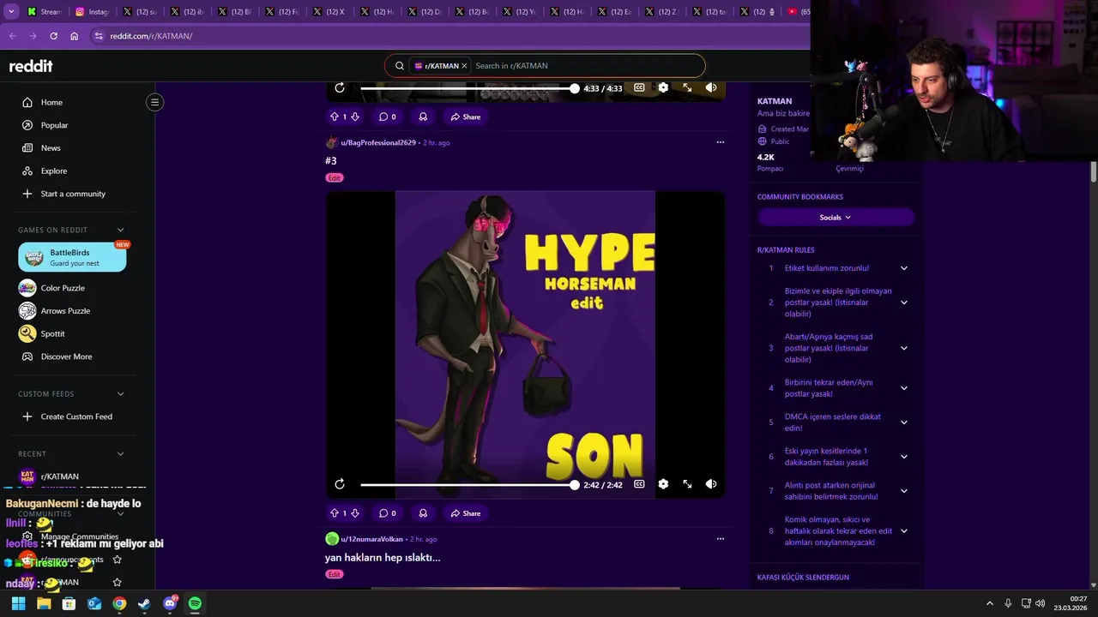
Task: Expand rule 7 Alıntı post atarken
Action: pos(903,491)
